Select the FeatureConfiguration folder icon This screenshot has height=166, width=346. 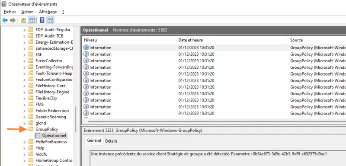pos(31,80)
